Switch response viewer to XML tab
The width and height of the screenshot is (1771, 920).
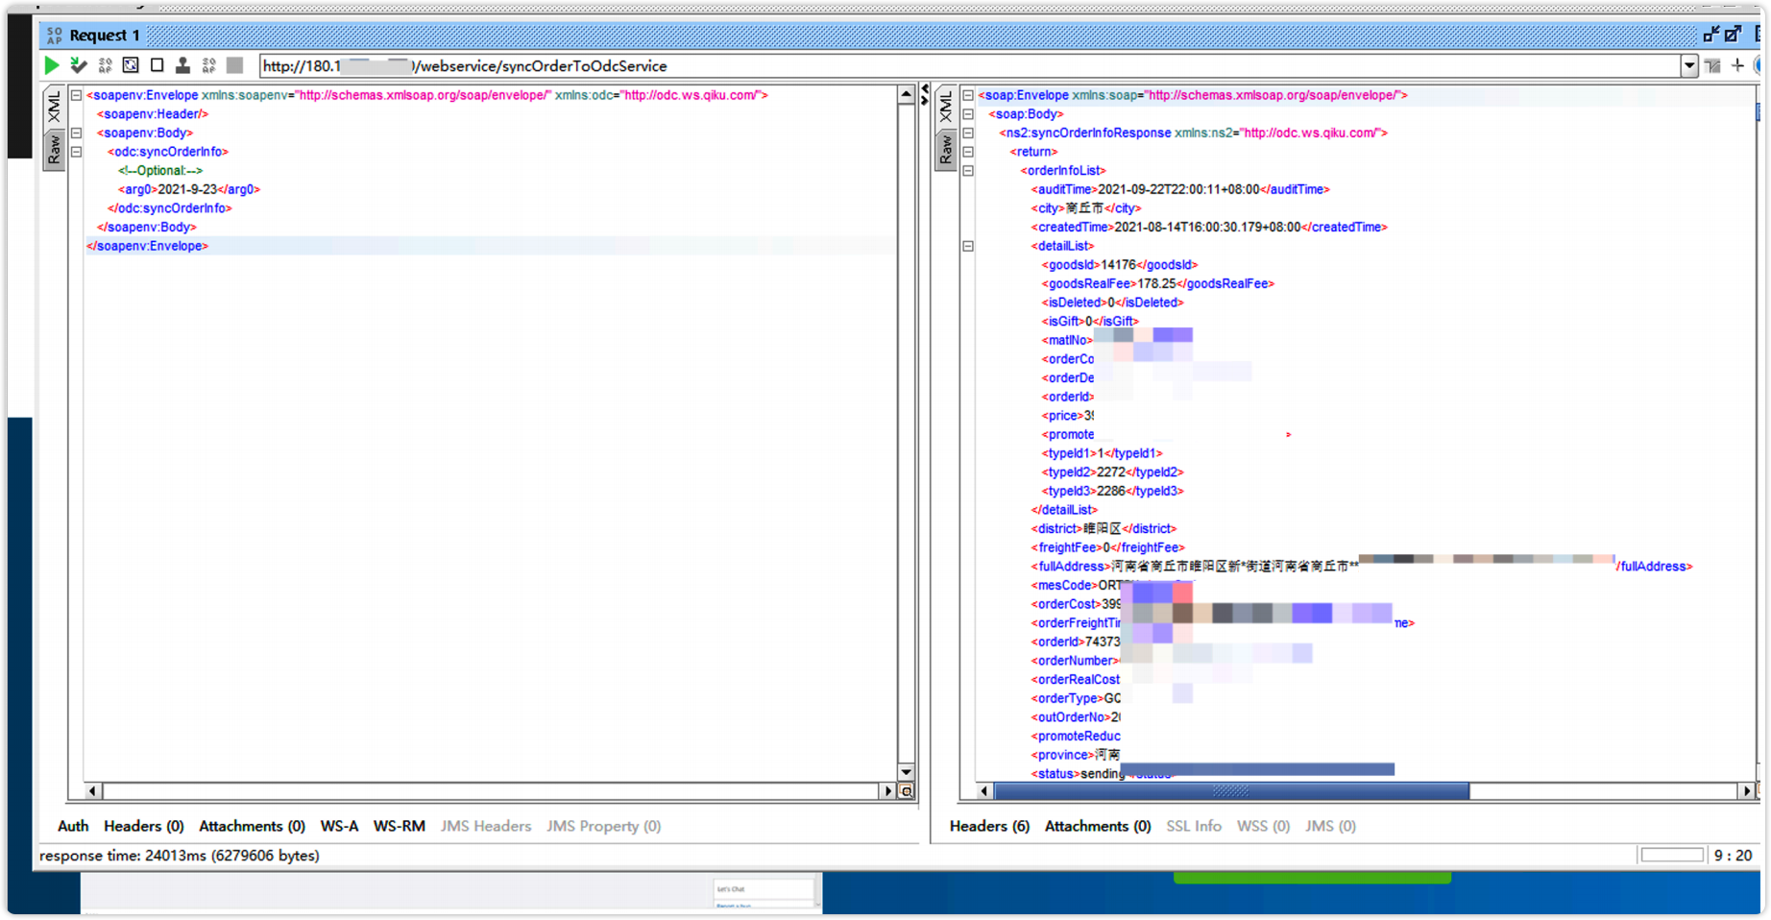pos(946,107)
